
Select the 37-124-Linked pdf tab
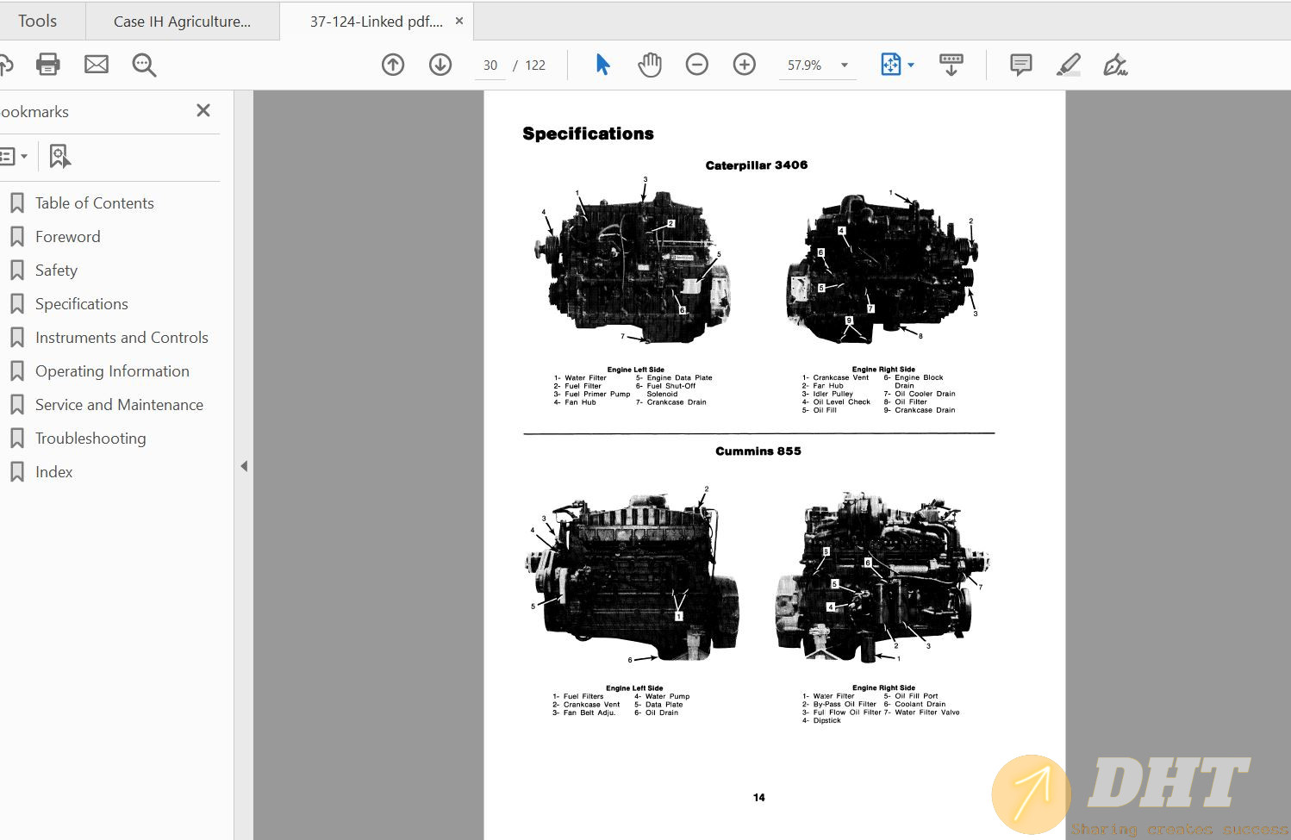pos(377,22)
